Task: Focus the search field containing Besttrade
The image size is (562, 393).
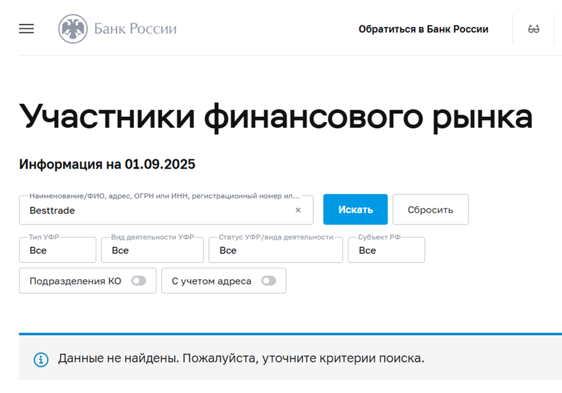Action: [166, 210]
